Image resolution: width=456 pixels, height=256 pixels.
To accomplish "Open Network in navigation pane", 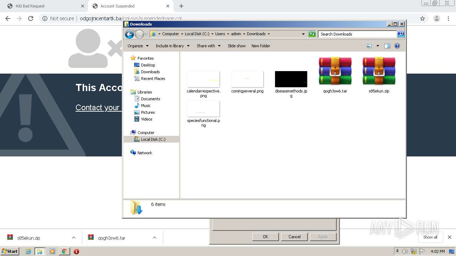I will pos(145,153).
